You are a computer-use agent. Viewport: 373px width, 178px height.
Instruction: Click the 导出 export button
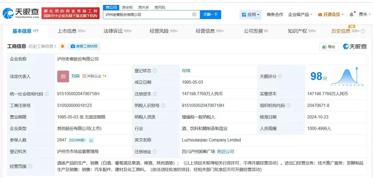click(x=329, y=47)
